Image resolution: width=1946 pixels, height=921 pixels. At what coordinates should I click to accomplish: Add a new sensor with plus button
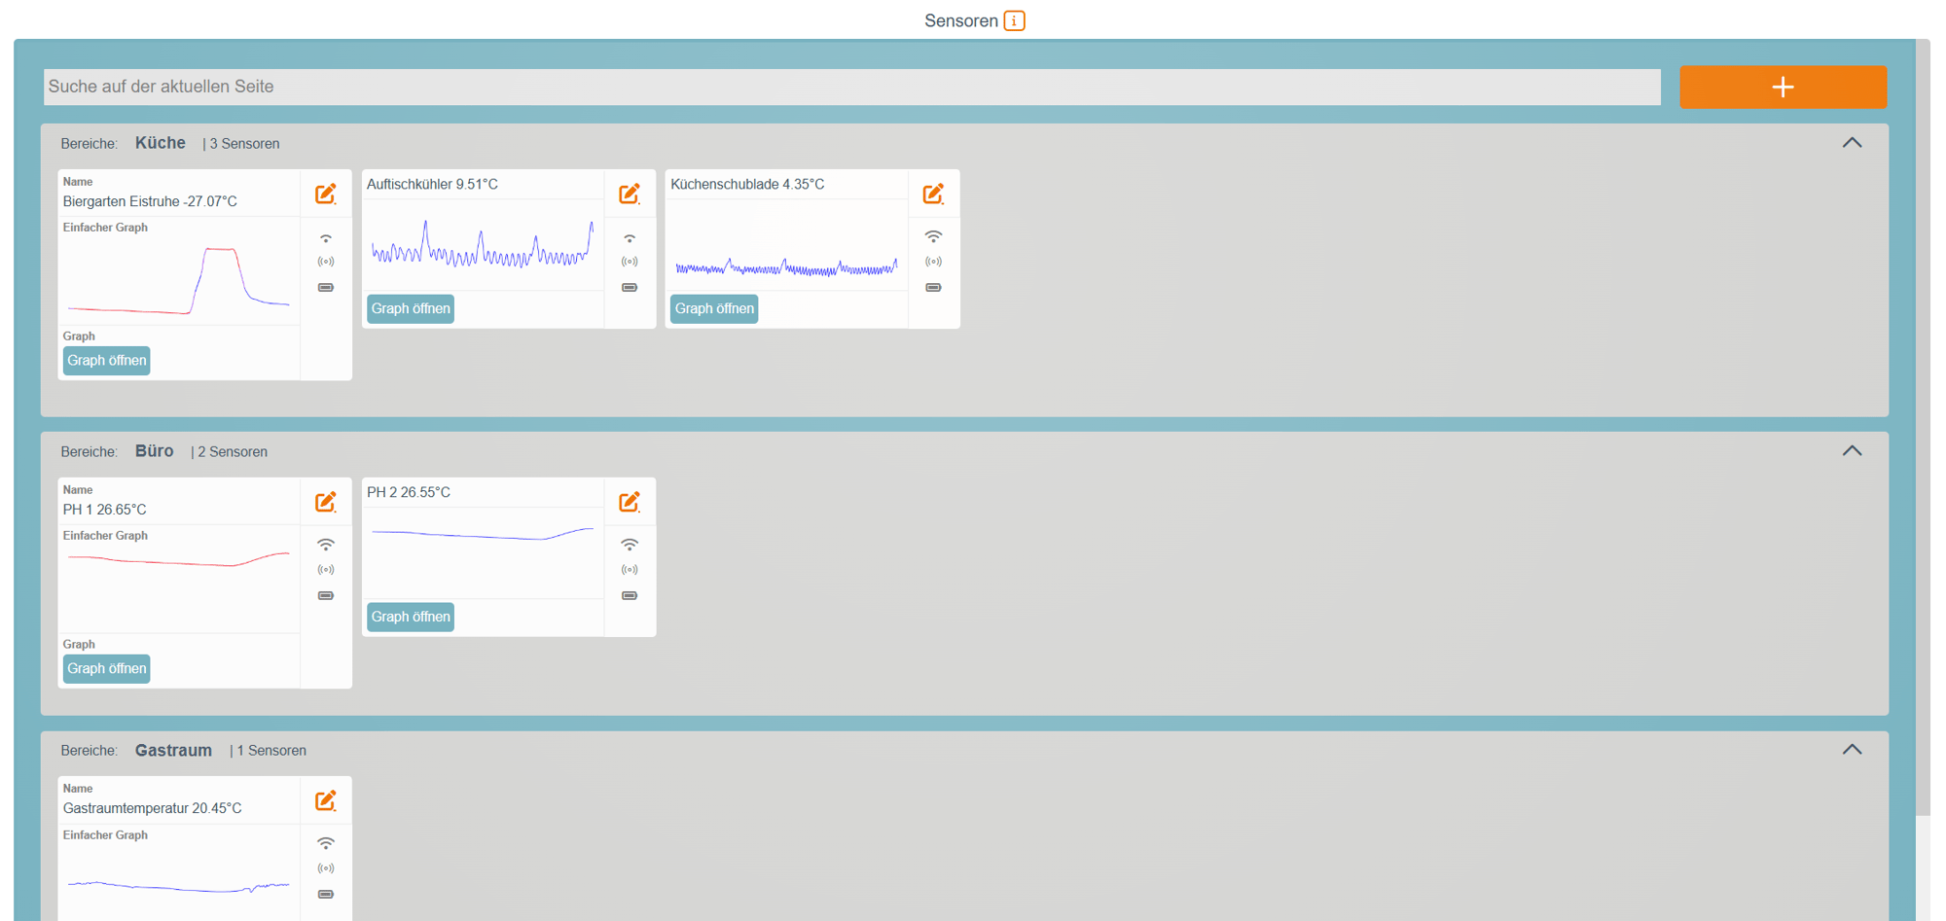1783,87
